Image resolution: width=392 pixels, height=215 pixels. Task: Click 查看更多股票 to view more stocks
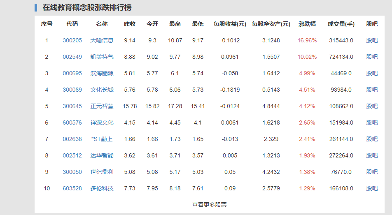[x=209, y=205]
